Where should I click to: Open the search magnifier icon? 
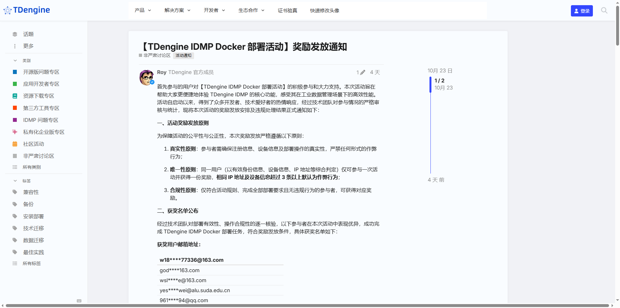pos(604,10)
